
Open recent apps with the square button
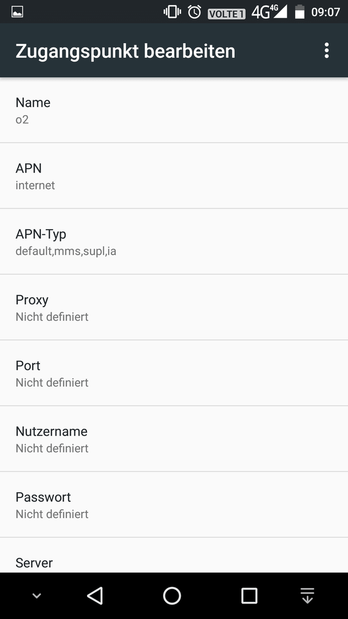coord(249,596)
